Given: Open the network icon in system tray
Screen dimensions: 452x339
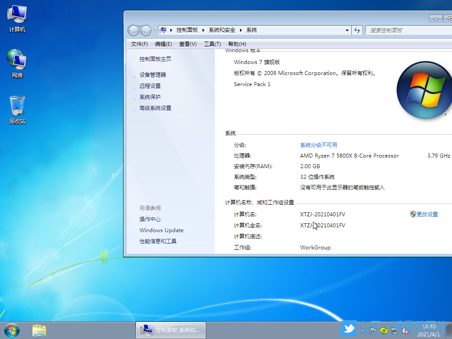Looking at the screenshot, I should [395, 331].
